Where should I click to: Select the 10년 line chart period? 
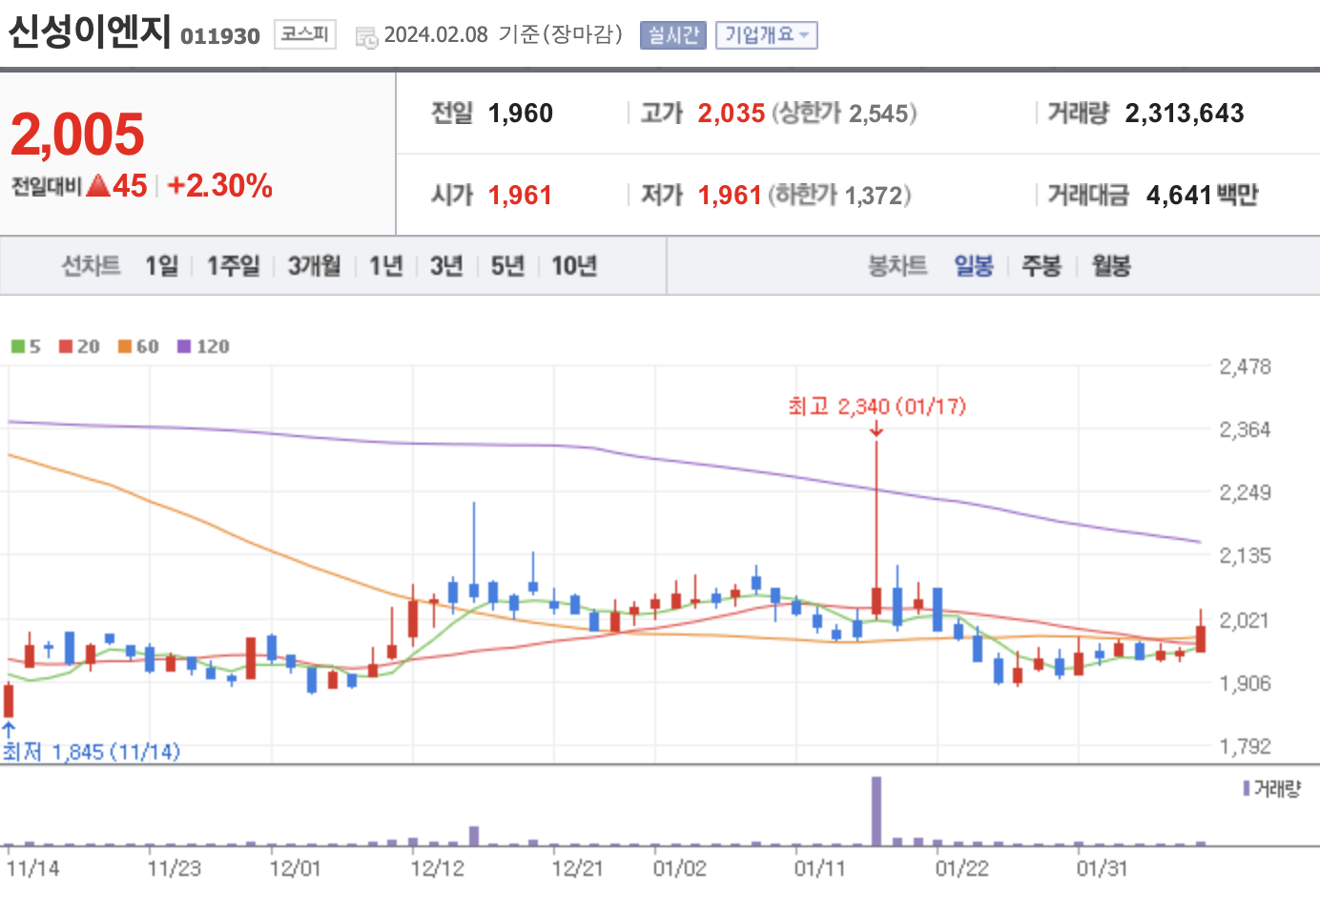click(x=574, y=265)
